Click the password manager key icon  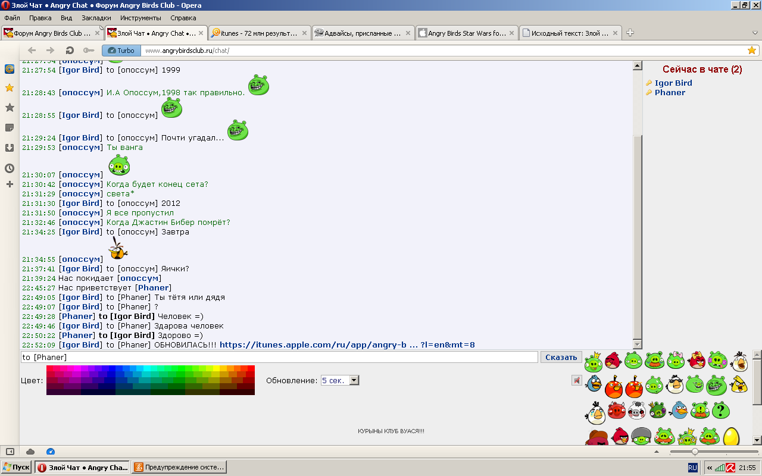89,51
